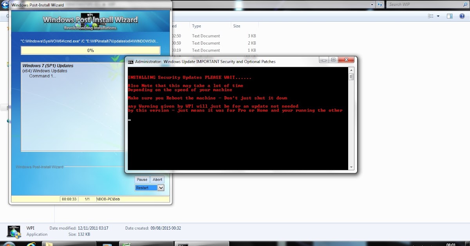Abort the WPI installation
The image size is (470, 246).
(x=157, y=179)
